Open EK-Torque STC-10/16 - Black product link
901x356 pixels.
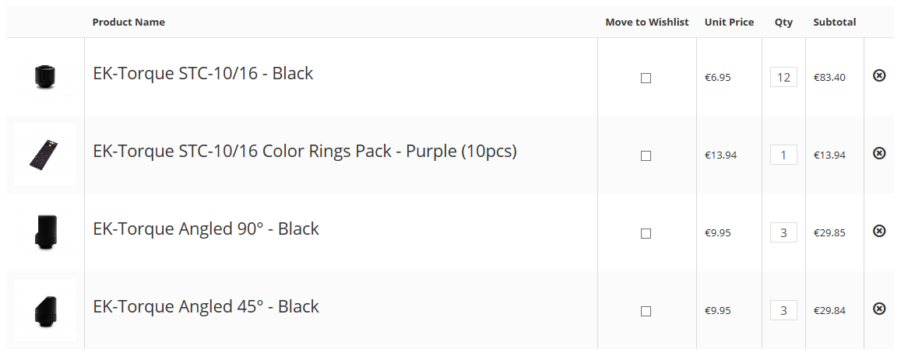click(202, 74)
